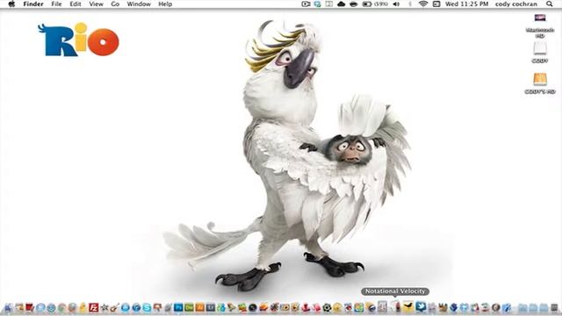The height and width of the screenshot is (316, 562).
Task: Open System Preferences gear in dock
Action: [327, 307]
